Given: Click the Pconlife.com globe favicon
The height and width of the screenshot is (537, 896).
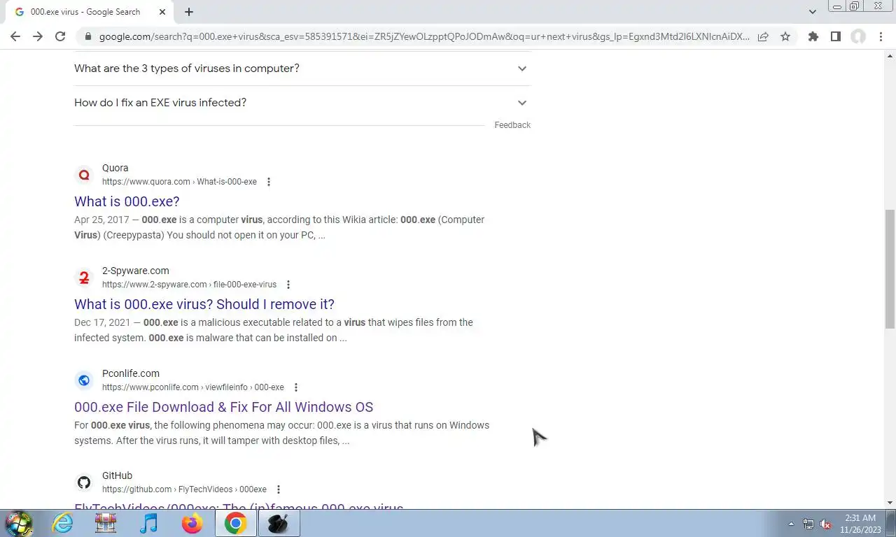Looking at the screenshot, I should (x=84, y=380).
